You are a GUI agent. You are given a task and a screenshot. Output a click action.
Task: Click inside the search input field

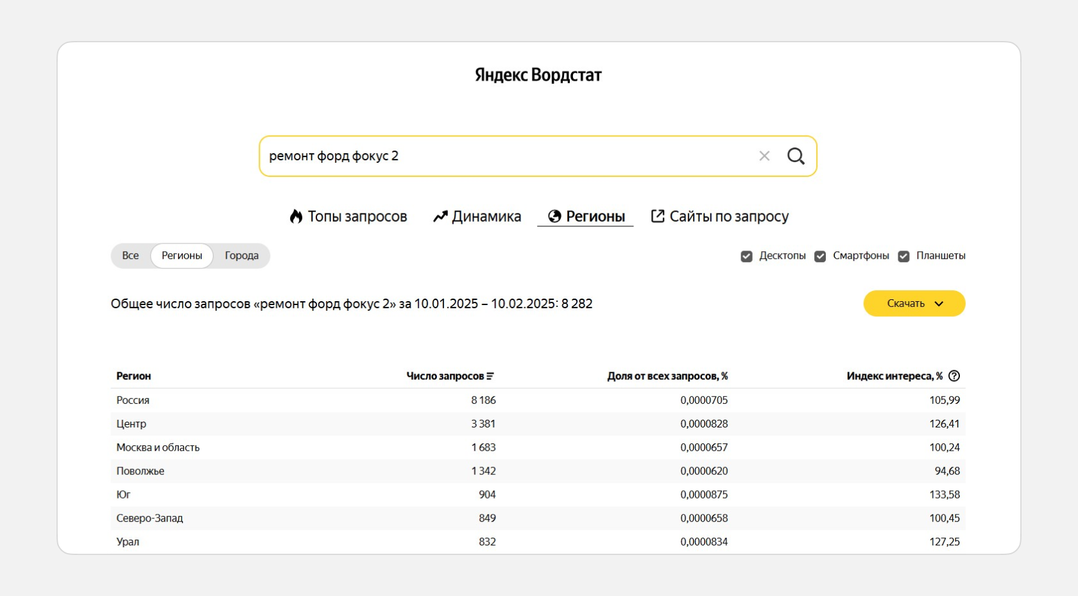[x=449, y=156]
